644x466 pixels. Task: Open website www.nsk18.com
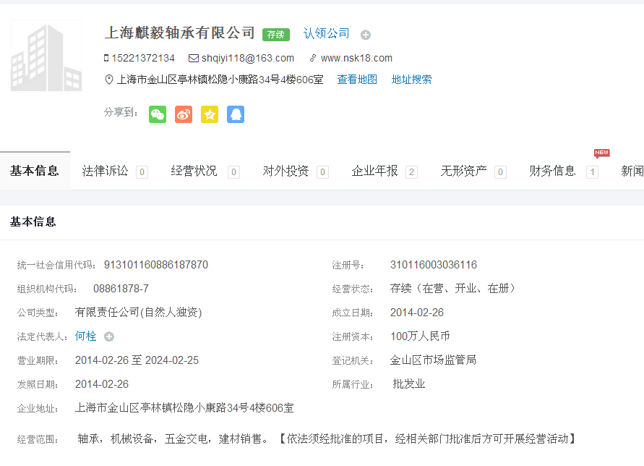356,58
